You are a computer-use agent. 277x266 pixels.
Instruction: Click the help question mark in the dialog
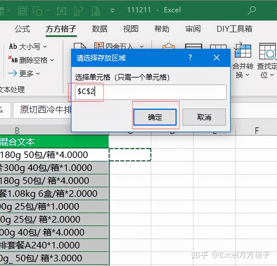190,58
